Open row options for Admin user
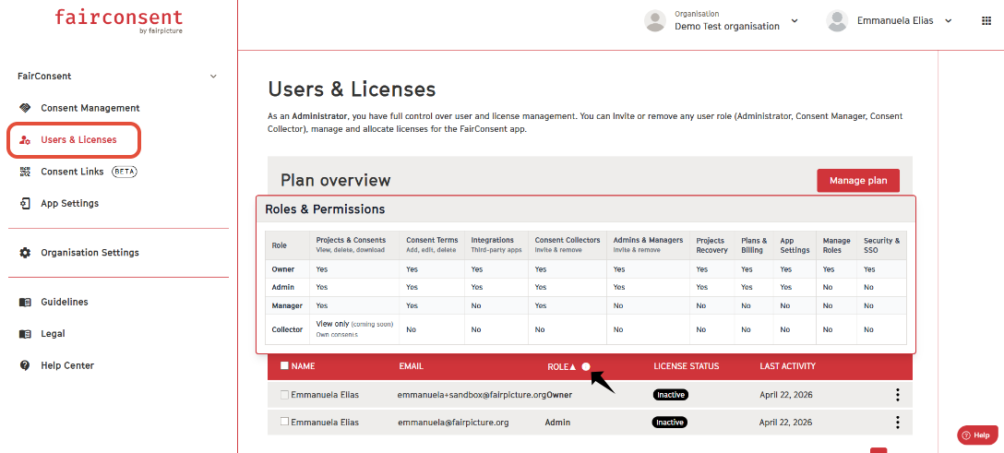The height and width of the screenshot is (453, 1004). tap(898, 423)
